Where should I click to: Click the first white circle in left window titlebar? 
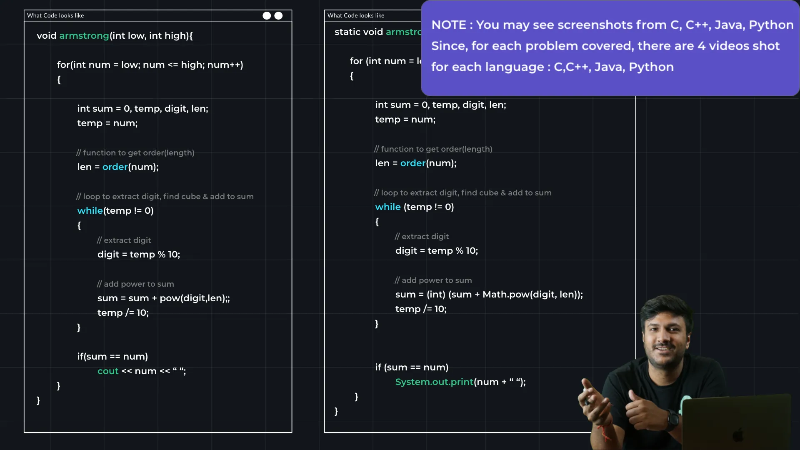tap(267, 15)
